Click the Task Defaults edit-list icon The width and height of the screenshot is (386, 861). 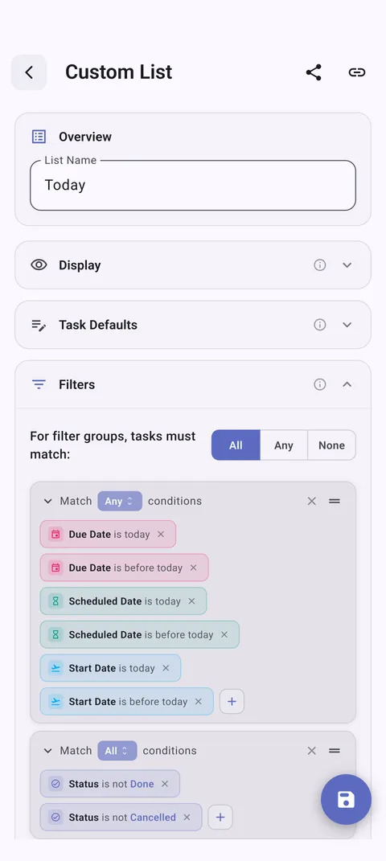pyautogui.click(x=39, y=325)
